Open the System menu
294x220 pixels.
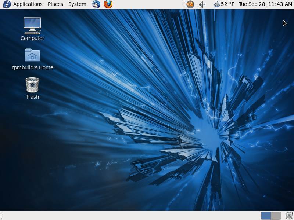click(x=77, y=4)
